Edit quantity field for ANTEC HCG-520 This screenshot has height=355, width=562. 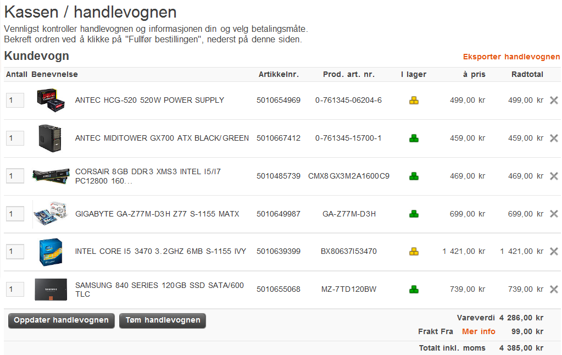[15, 101]
